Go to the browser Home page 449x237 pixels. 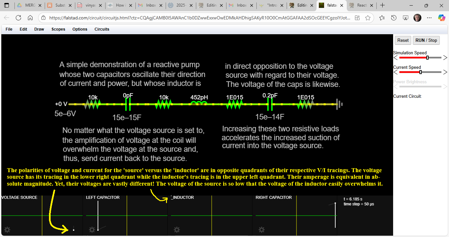[30, 18]
